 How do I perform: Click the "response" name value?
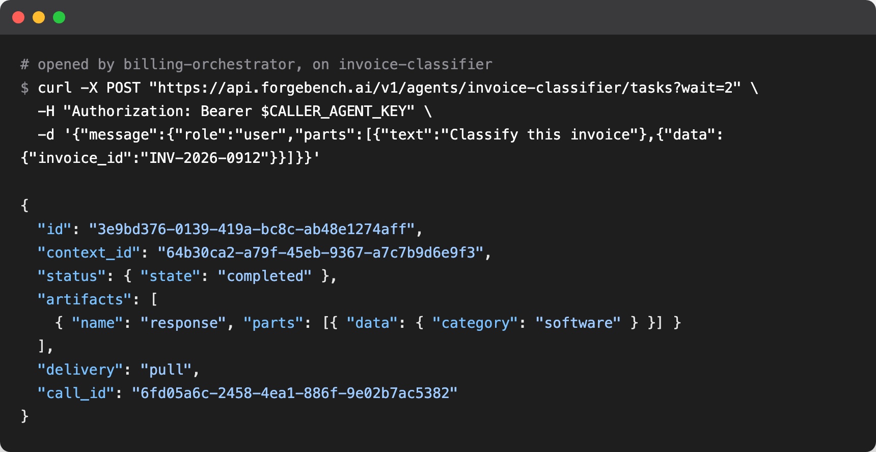click(x=183, y=323)
